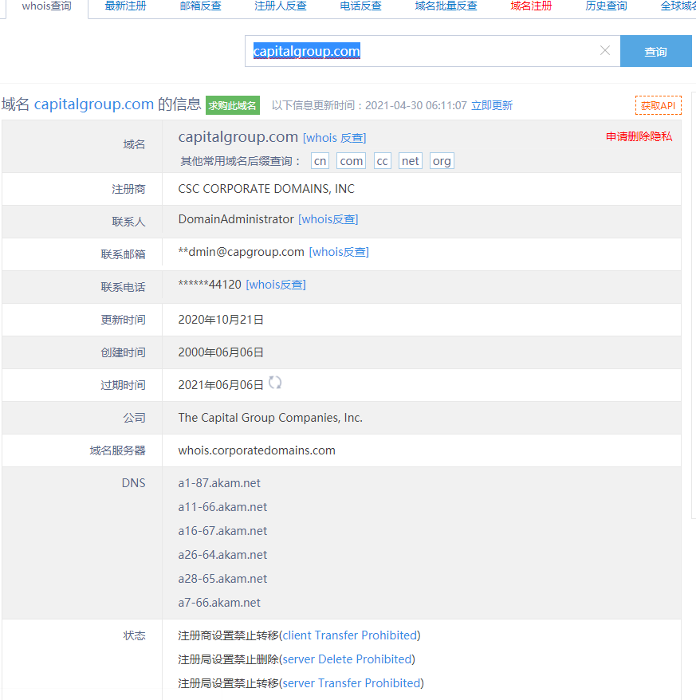The width and height of the screenshot is (696, 700).
Task: Select the 电话反查 tab
Action: (x=360, y=6)
